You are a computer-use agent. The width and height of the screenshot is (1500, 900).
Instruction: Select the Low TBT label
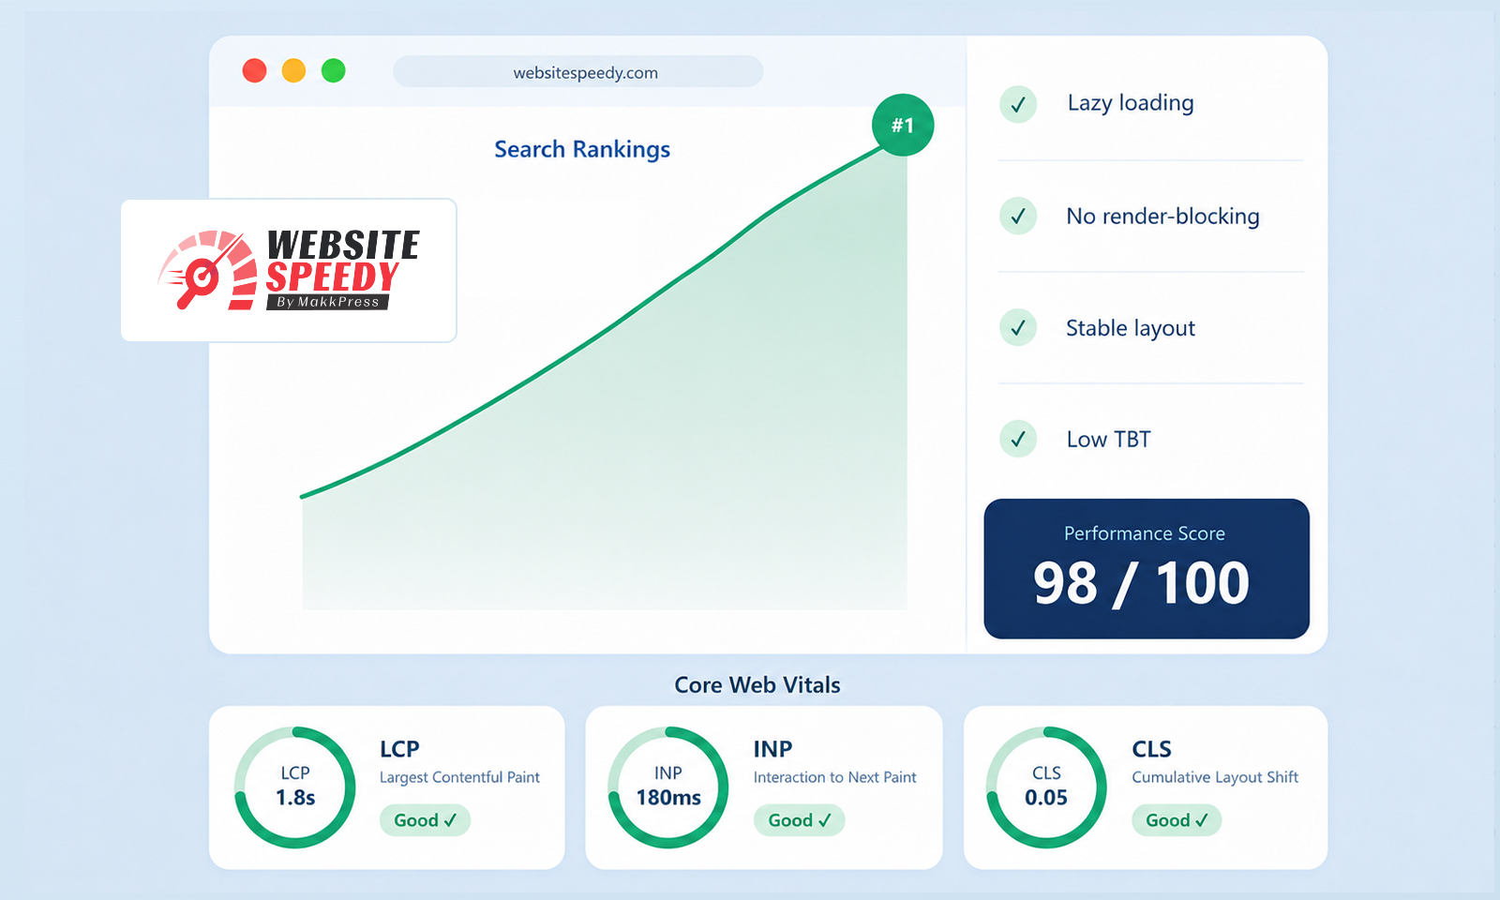click(x=1108, y=440)
